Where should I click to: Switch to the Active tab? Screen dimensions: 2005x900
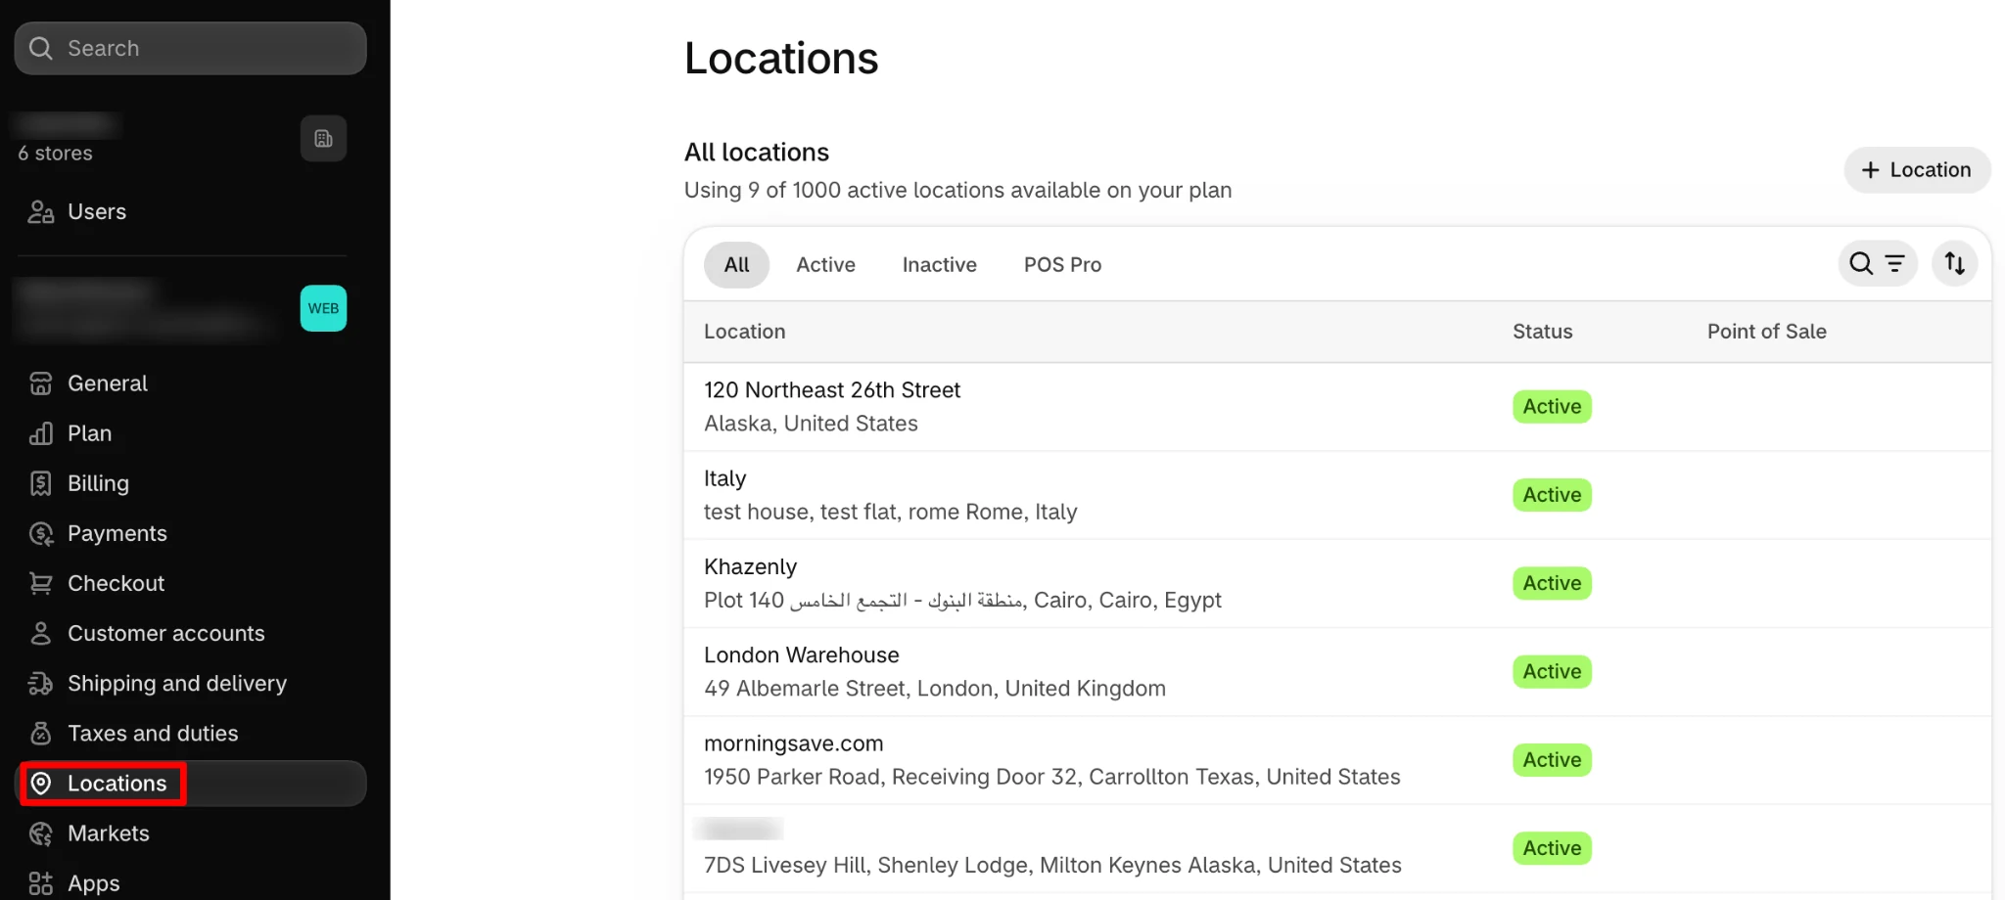tap(825, 264)
